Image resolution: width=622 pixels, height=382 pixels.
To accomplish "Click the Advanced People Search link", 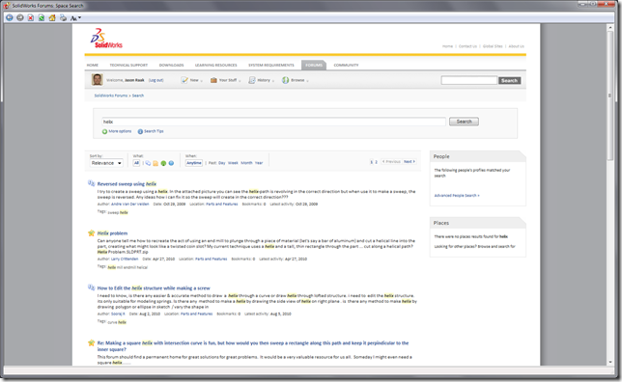I will [457, 196].
